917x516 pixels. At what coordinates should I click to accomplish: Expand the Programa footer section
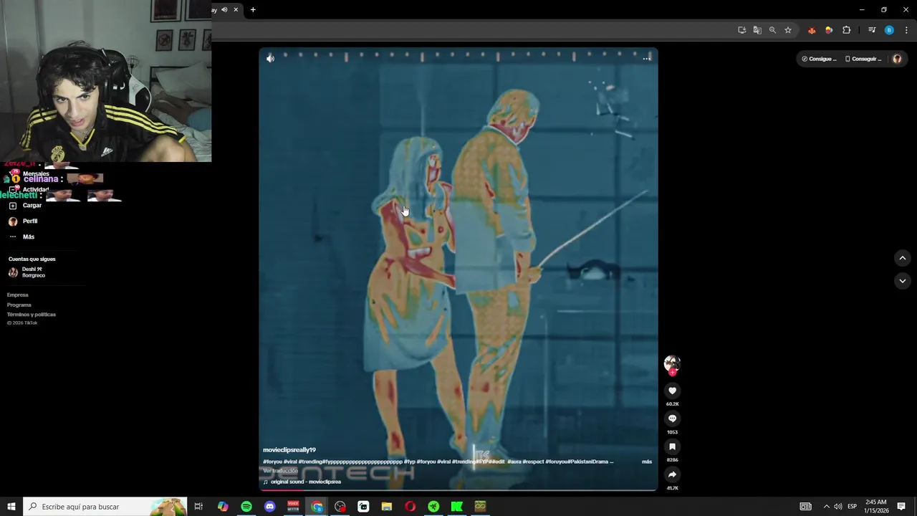click(19, 305)
